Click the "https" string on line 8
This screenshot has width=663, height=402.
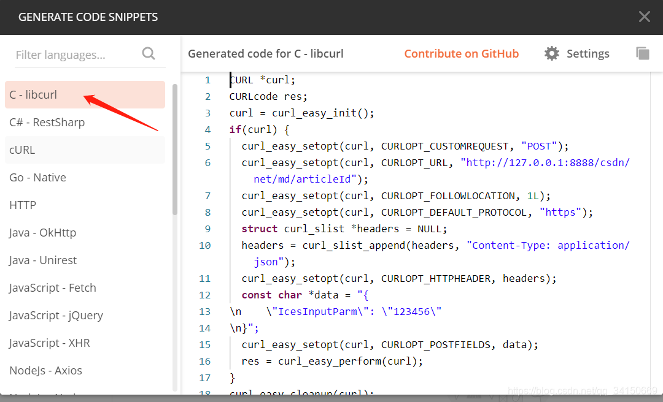[x=560, y=212]
